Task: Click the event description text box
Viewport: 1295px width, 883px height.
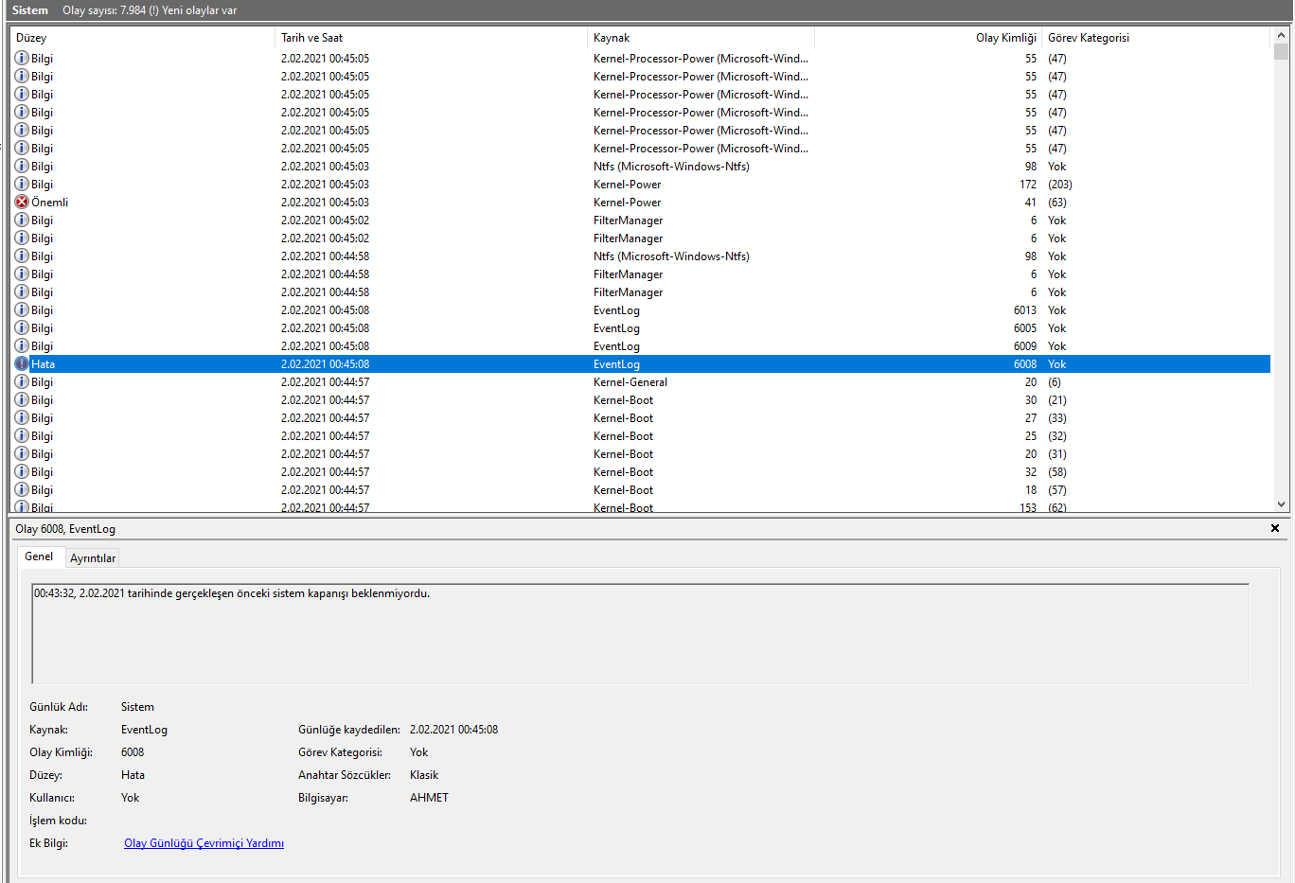Action: [x=640, y=632]
